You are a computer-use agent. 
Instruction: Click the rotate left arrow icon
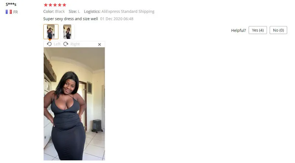point(49,44)
